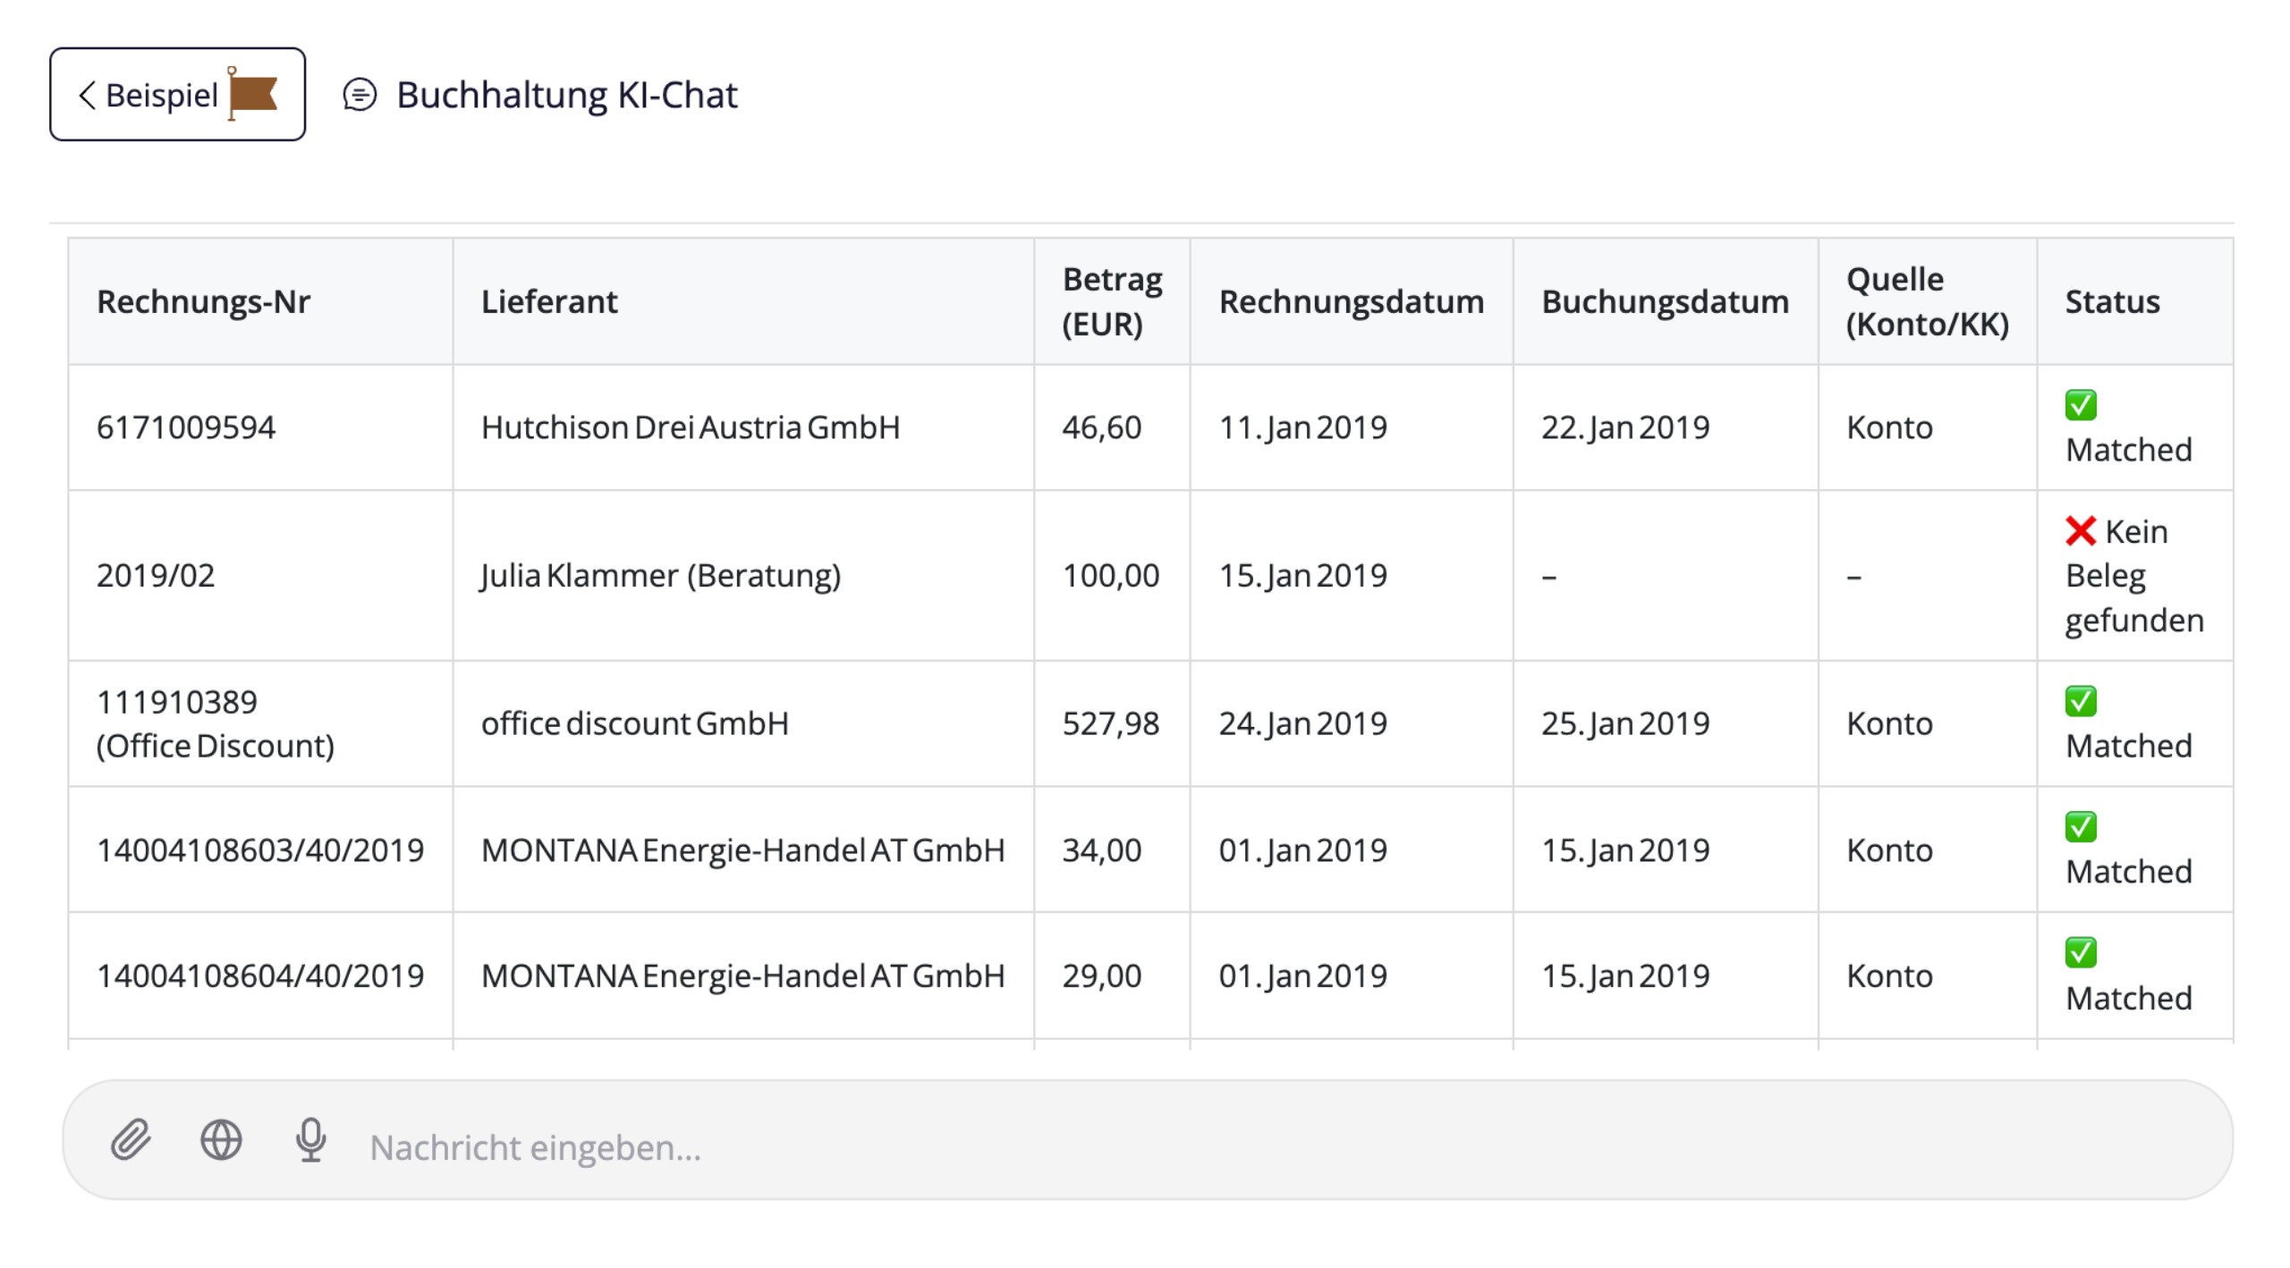Click the red X status icon

tap(2080, 531)
